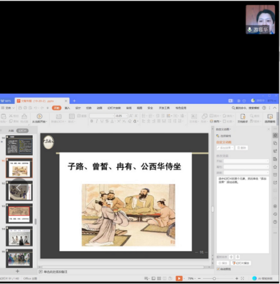The image size is (280, 284).
Task: Click the Redo arrow icon
Action: (42, 108)
